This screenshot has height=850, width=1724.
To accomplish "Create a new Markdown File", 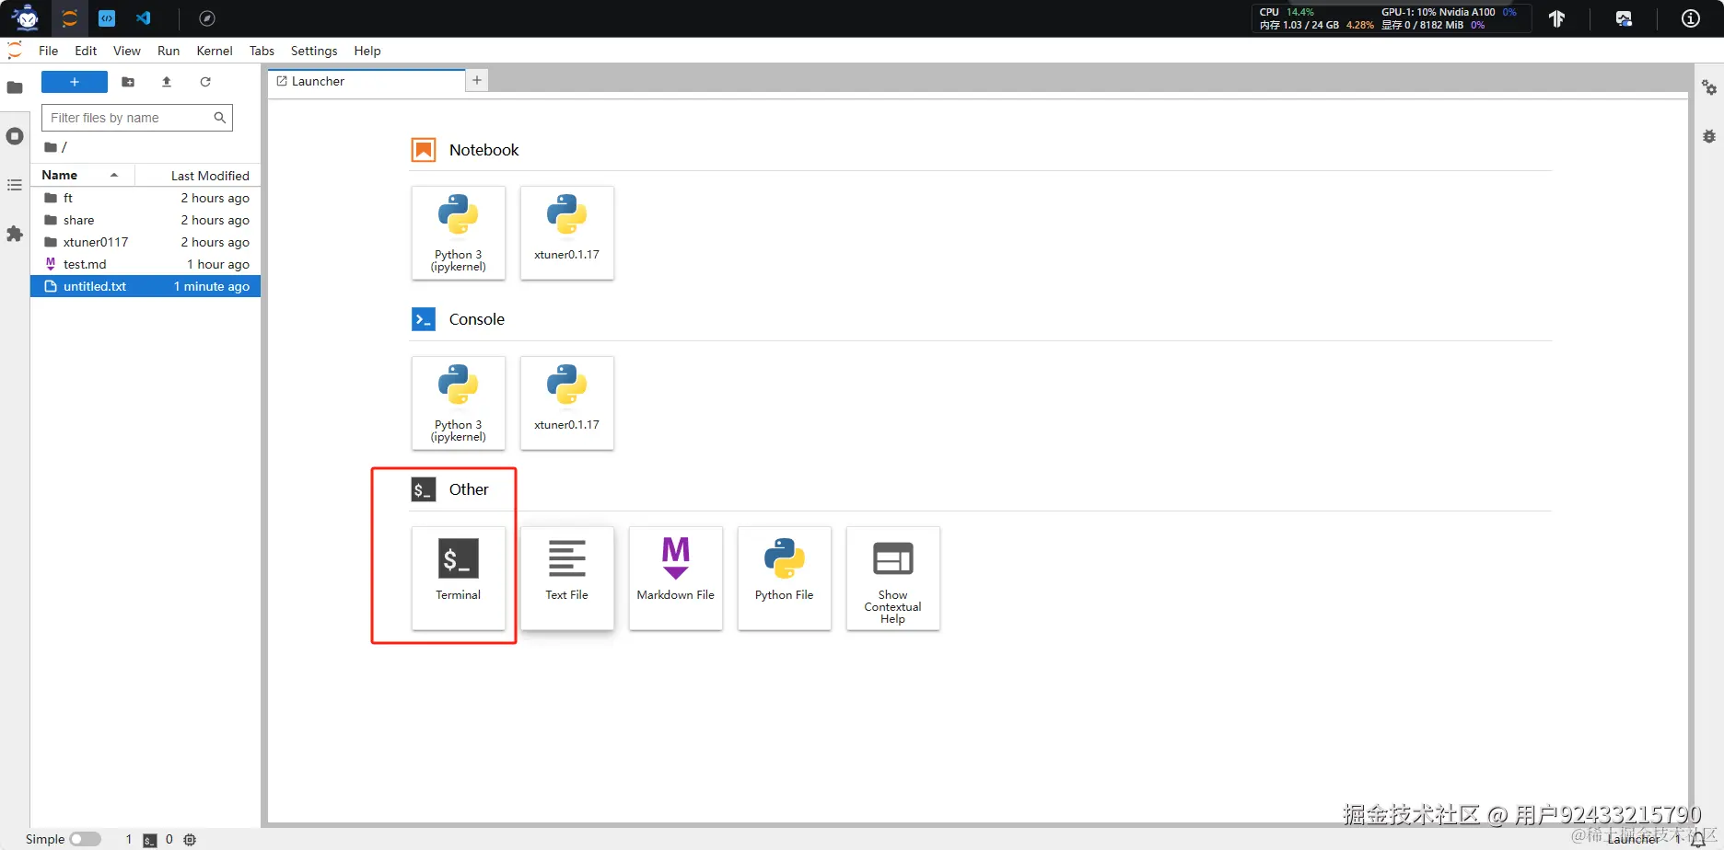I will coord(676,578).
